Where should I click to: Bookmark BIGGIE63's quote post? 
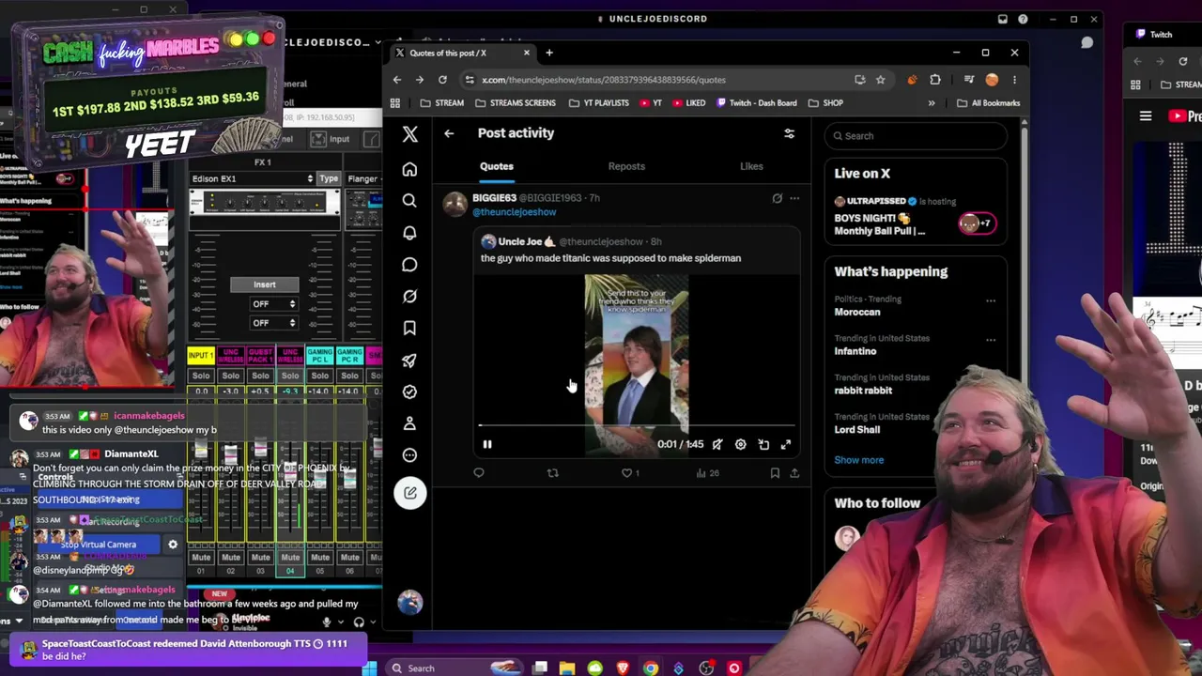coord(775,473)
